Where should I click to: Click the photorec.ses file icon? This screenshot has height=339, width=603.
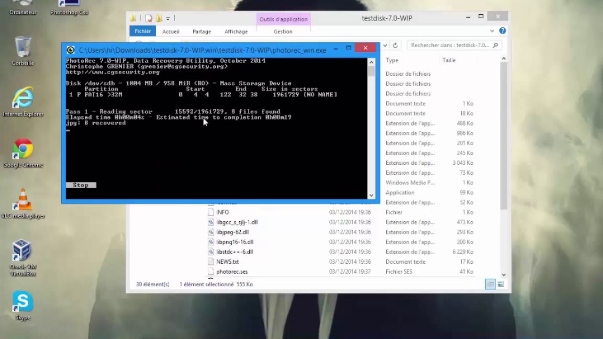click(x=211, y=272)
